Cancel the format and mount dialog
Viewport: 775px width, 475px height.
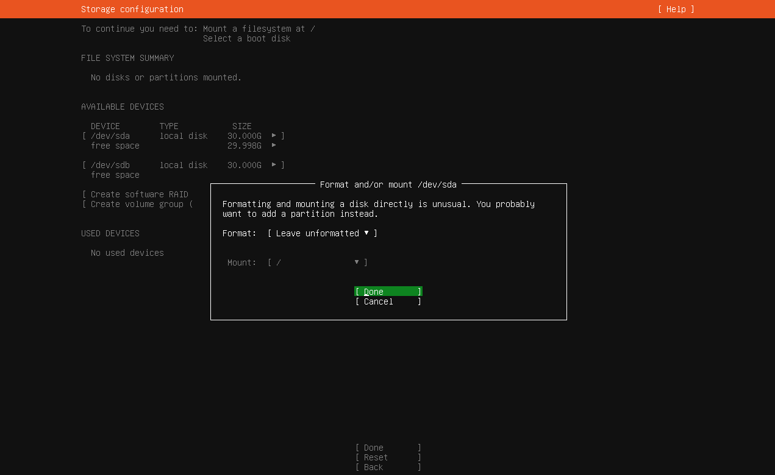[x=388, y=301]
